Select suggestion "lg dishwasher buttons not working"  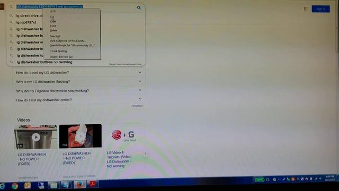pos(44,62)
